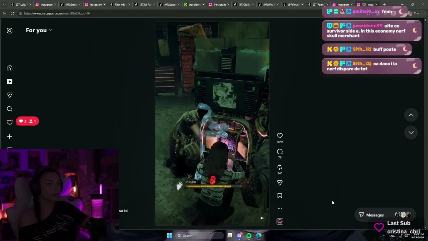Close the poseidon Kick tab
The image size is (428, 241).
tap(203, 5)
